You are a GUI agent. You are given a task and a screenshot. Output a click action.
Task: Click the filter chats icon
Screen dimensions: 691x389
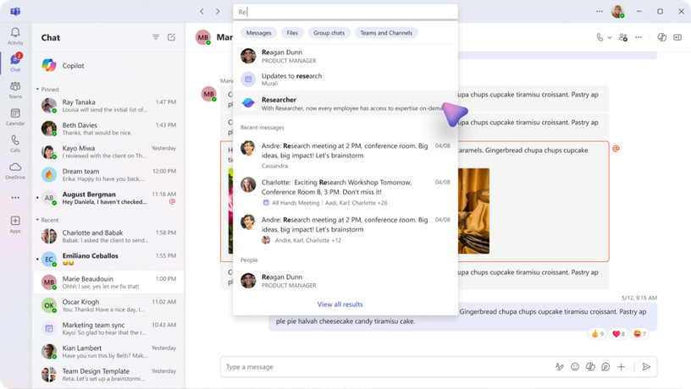click(156, 37)
